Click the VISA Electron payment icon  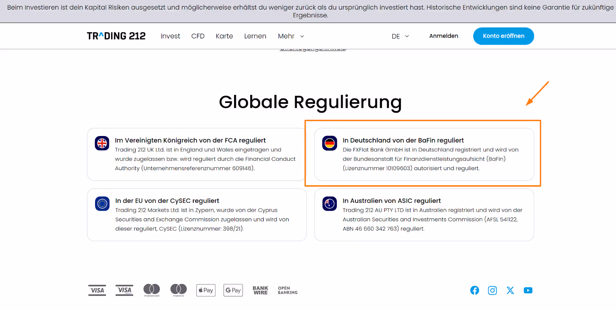(124, 290)
